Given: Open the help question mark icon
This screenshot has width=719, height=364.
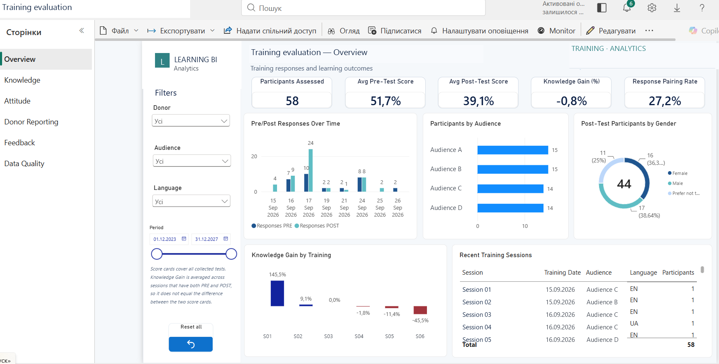Looking at the screenshot, I should click(702, 8).
